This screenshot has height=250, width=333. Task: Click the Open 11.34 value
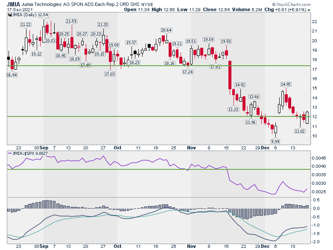(137, 9)
